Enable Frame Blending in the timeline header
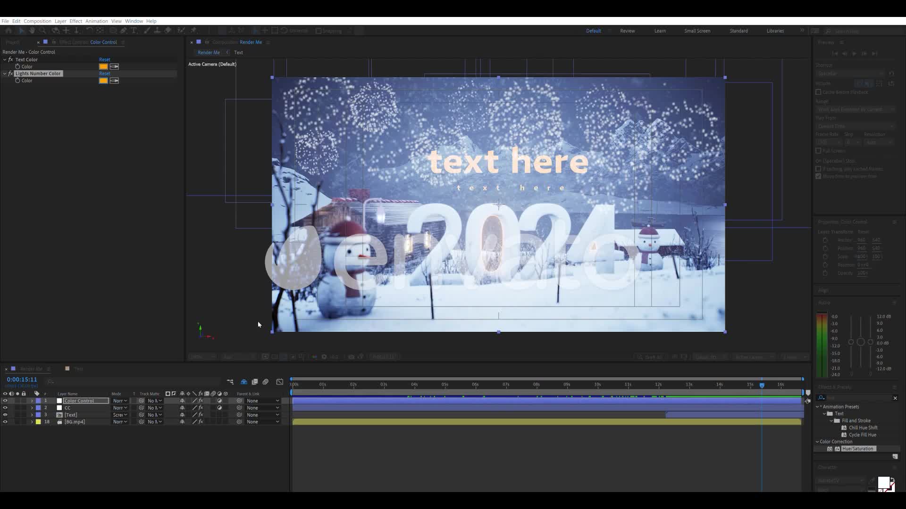This screenshot has width=906, height=509. pos(255,382)
